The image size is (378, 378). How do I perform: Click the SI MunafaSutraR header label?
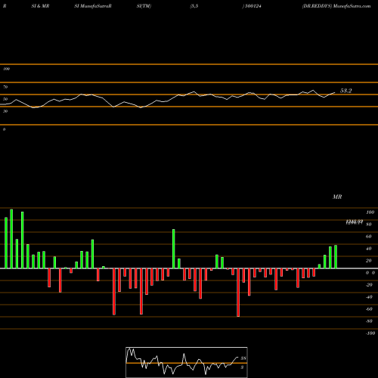(93, 6)
